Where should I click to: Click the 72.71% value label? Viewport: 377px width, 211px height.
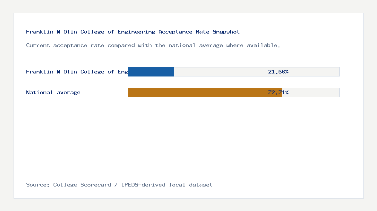coord(278,92)
